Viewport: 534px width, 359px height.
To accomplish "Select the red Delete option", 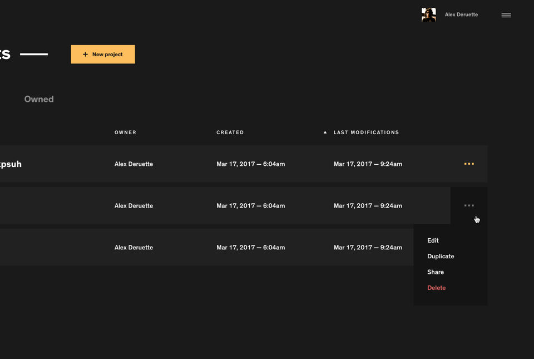I will point(436,288).
